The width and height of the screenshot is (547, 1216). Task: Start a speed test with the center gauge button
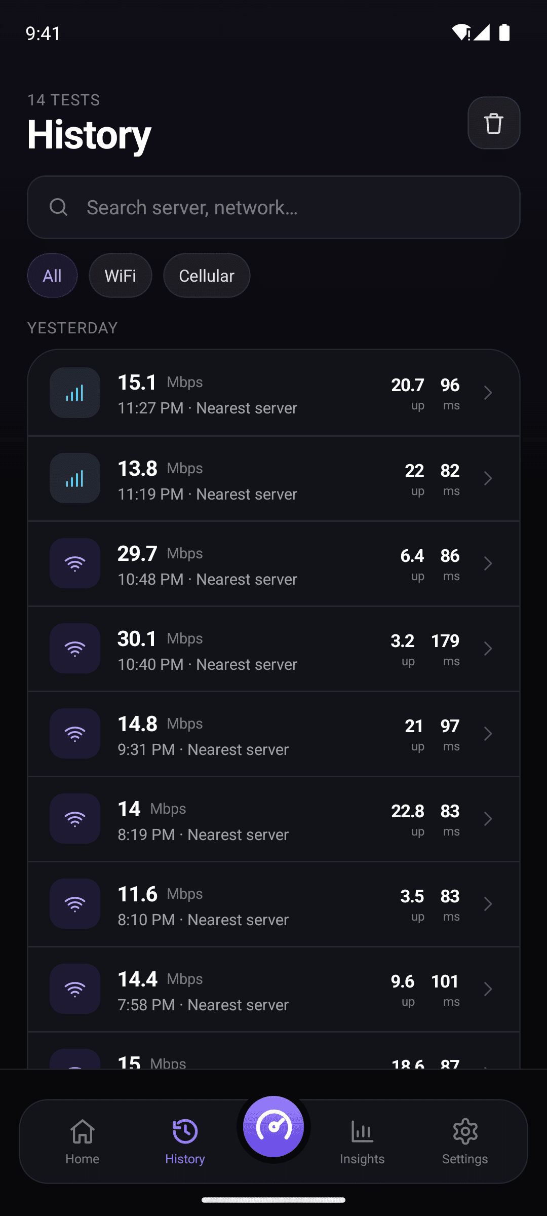pyautogui.click(x=273, y=1126)
